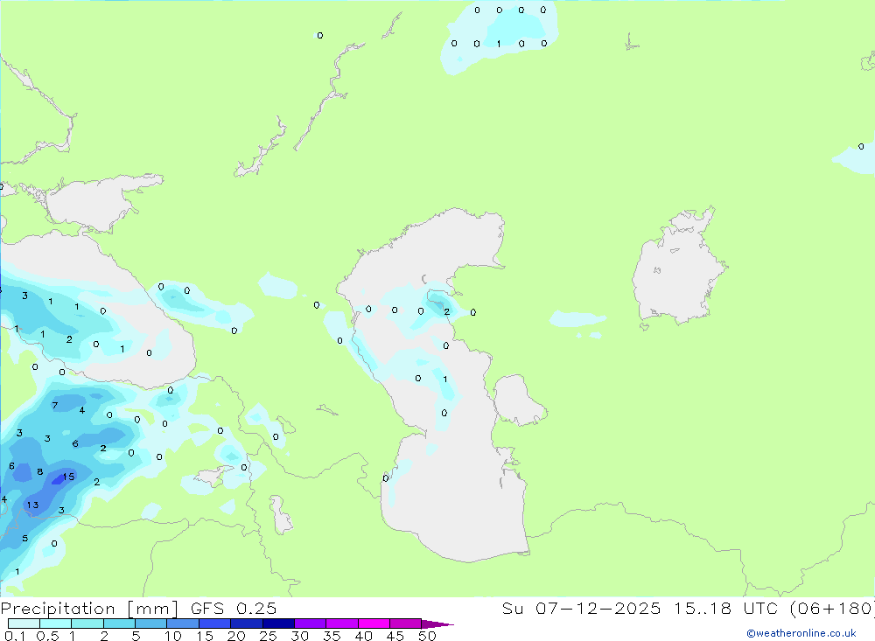Click the 40–45 mm magenta legend swatch
The image size is (875, 641).
(374, 624)
